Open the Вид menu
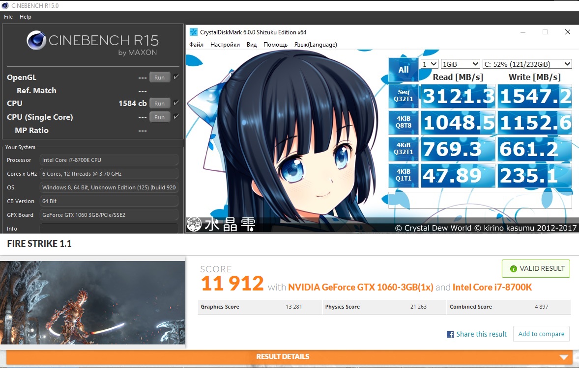The height and width of the screenshot is (368, 579). pos(252,45)
